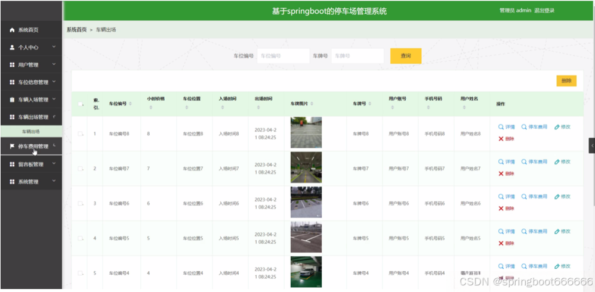595x292 pixels.
Task: Click the 停车费用管理 flag icon
Action: (x=12, y=146)
